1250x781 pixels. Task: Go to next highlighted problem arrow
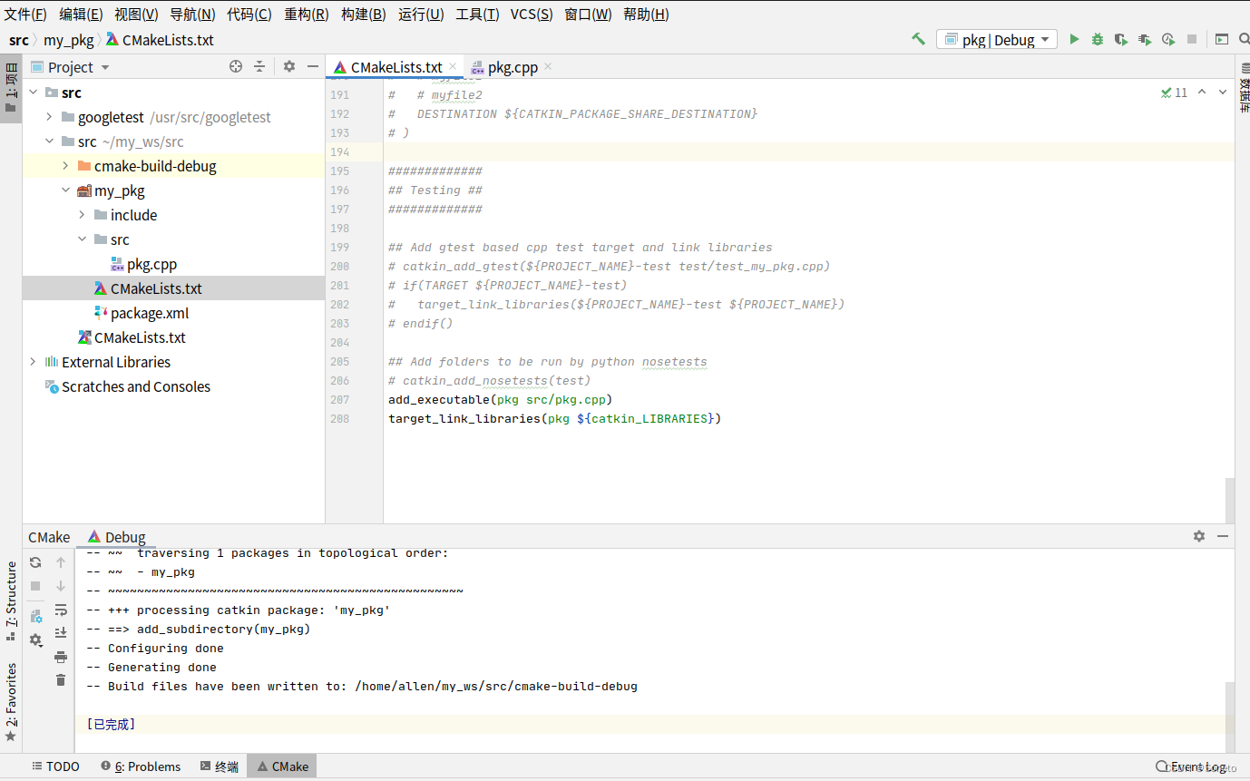click(x=1222, y=92)
